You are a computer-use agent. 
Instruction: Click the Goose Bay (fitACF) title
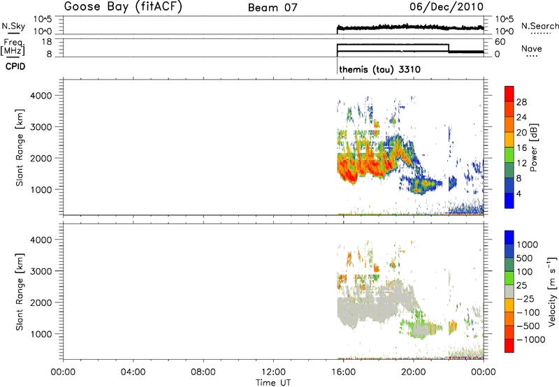tap(123, 7)
